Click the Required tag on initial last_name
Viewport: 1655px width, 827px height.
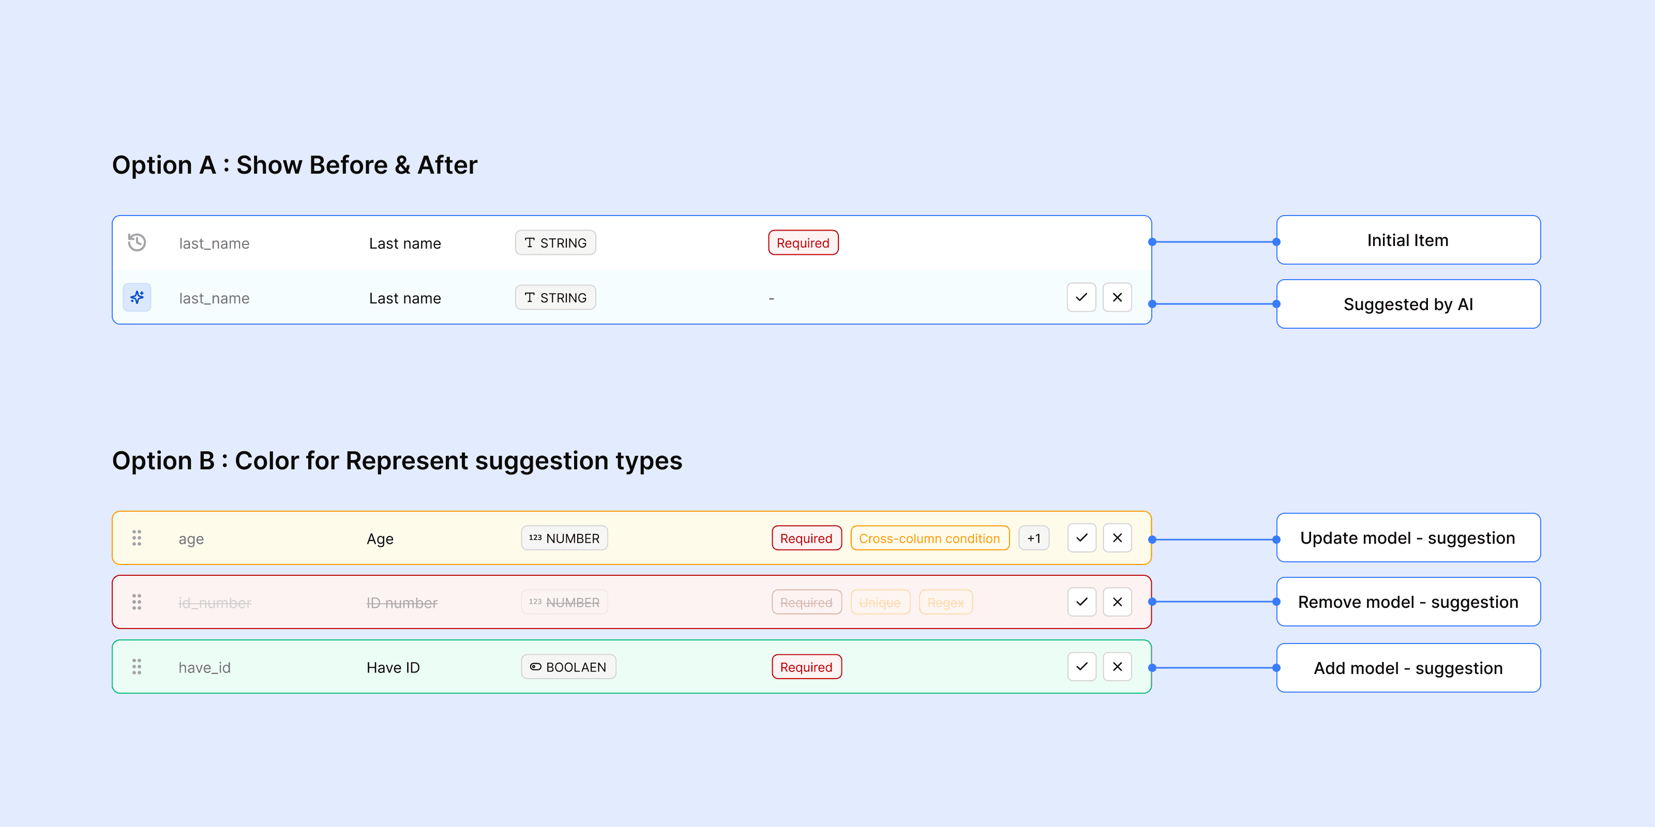click(803, 243)
